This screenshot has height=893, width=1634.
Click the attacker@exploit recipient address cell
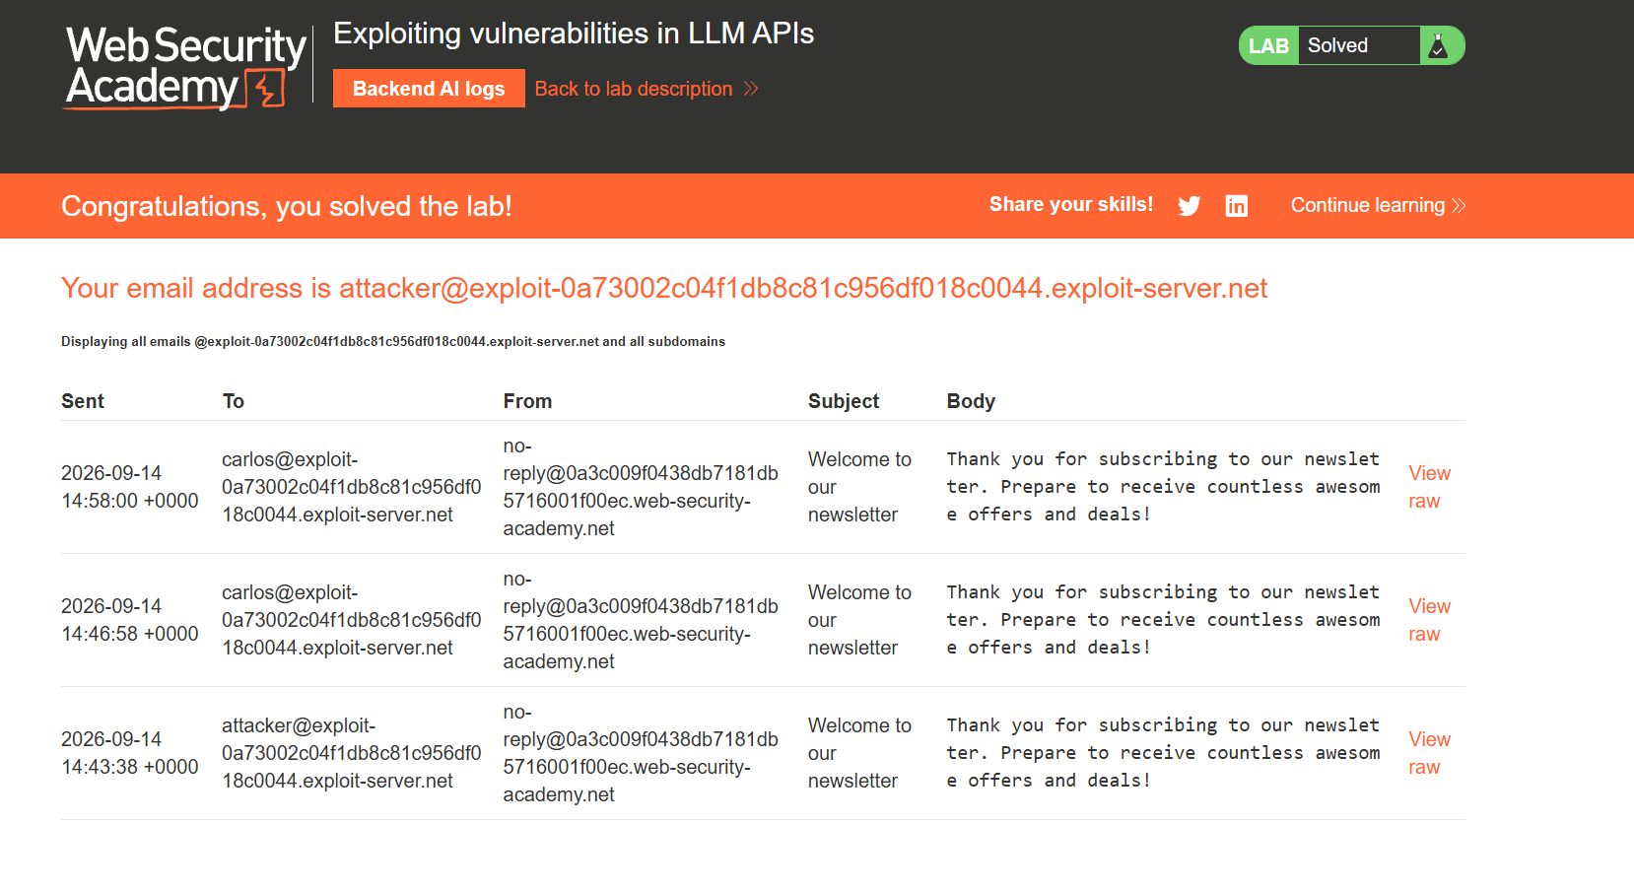[352, 753]
